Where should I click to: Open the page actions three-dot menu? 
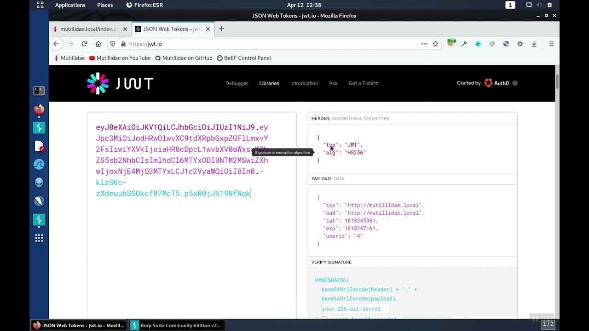coord(424,44)
